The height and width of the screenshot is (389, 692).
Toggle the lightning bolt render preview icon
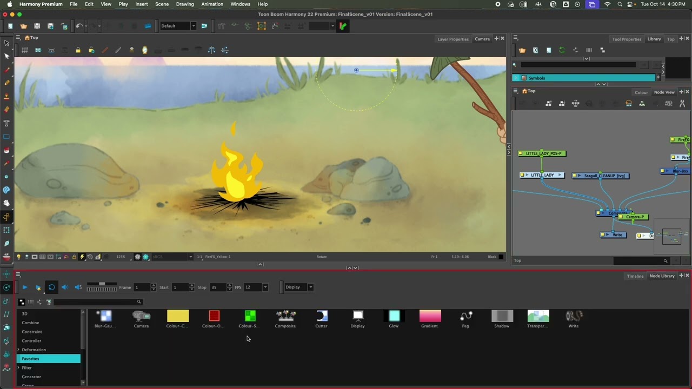[x=82, y=257]
